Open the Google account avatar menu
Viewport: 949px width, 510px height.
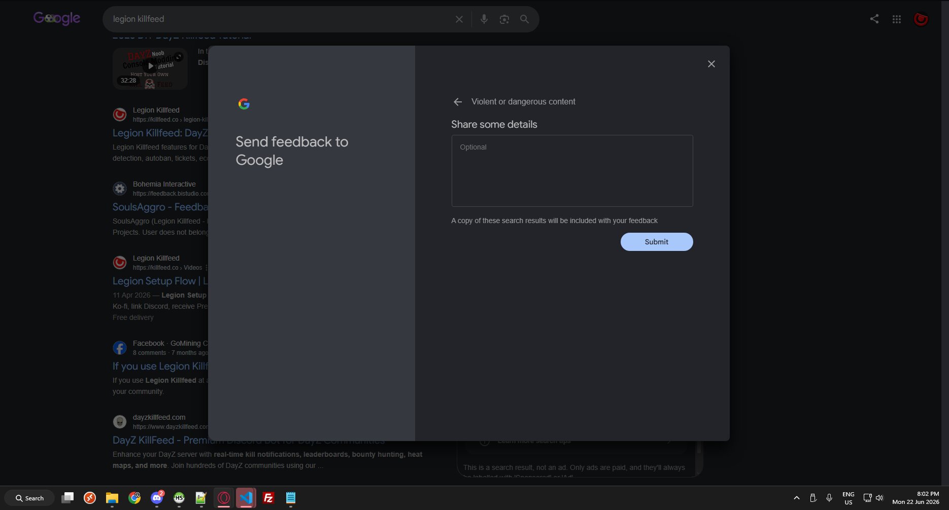coord(921,19)
